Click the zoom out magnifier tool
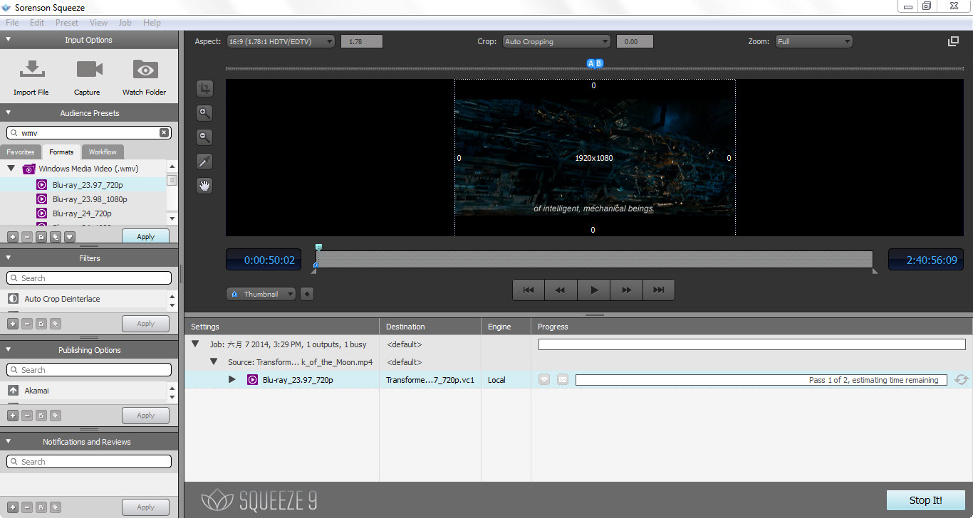 [204, 137]
